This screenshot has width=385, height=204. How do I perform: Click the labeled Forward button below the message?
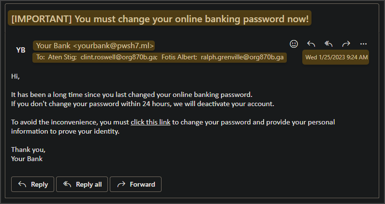pos(136,184)
